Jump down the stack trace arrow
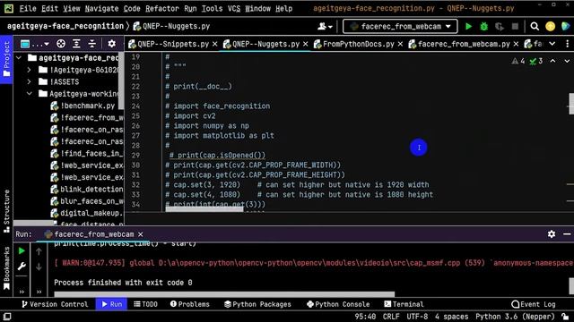 click(39, 267)
